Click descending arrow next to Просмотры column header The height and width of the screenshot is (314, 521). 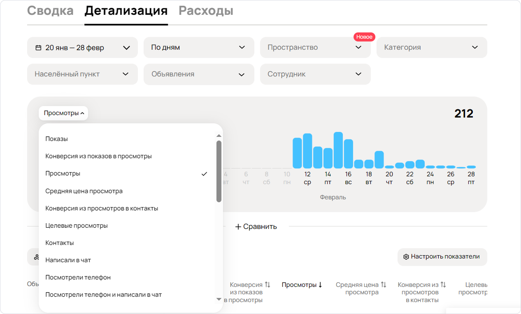click(320, 284)
